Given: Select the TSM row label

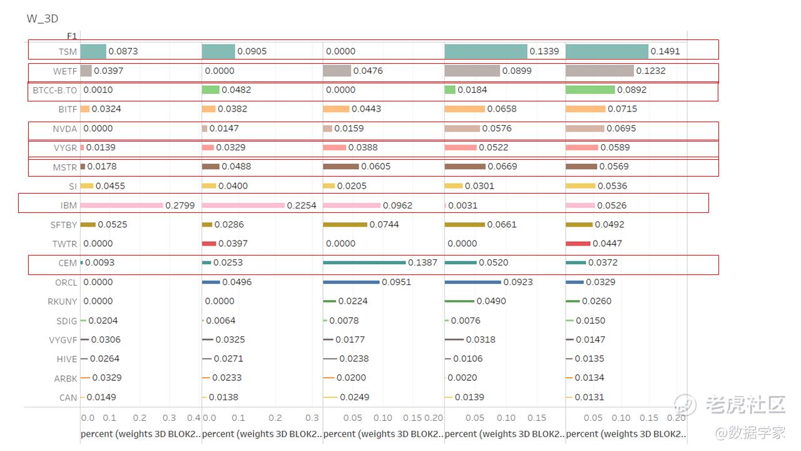Looking at the screenshot, I should point(68,52).
